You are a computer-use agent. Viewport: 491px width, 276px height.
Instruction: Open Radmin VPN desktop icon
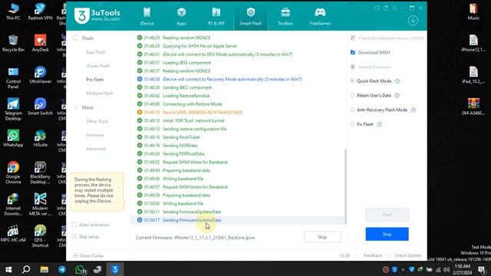click(40, 12)
